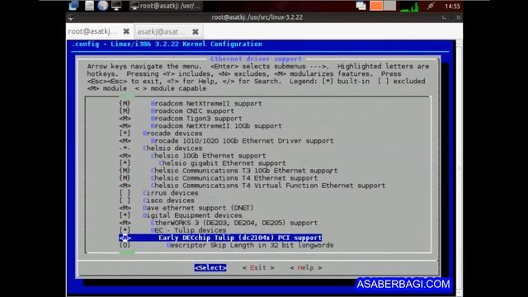Close the asatkj@asat terminal tab
Viewport: 528px width, 297px height.
coord(196,31)
